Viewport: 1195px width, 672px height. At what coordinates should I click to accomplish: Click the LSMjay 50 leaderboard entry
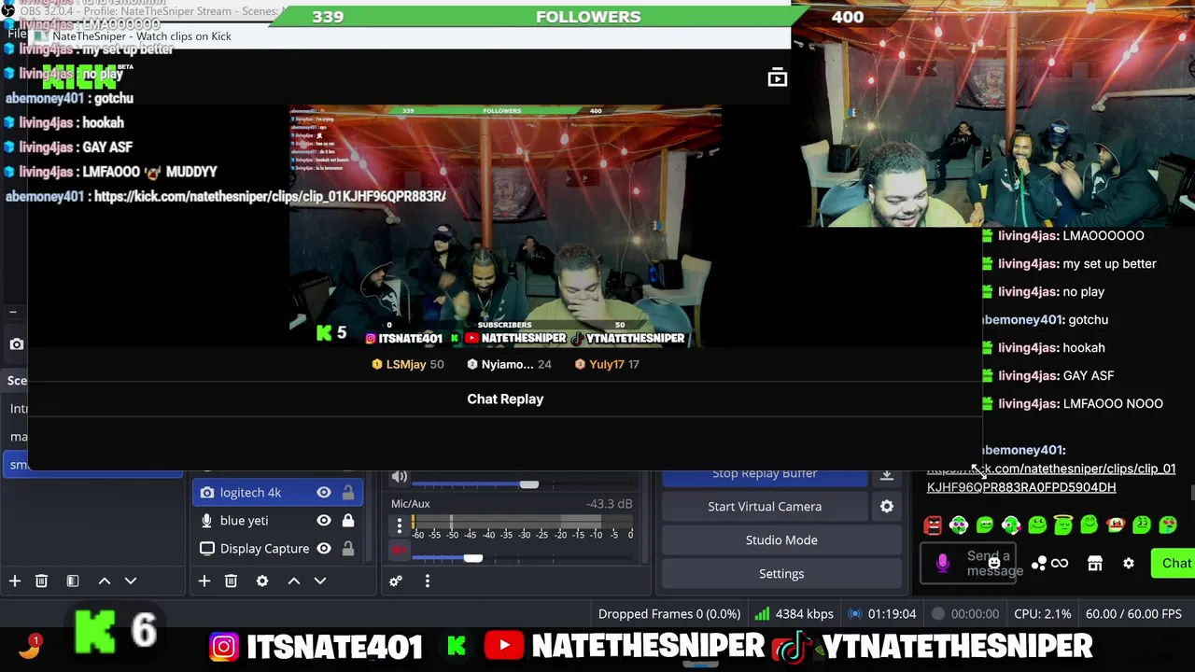(x=407, y=364)
